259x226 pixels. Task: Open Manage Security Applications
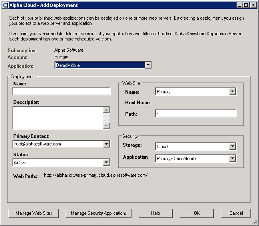coord(99,213)
